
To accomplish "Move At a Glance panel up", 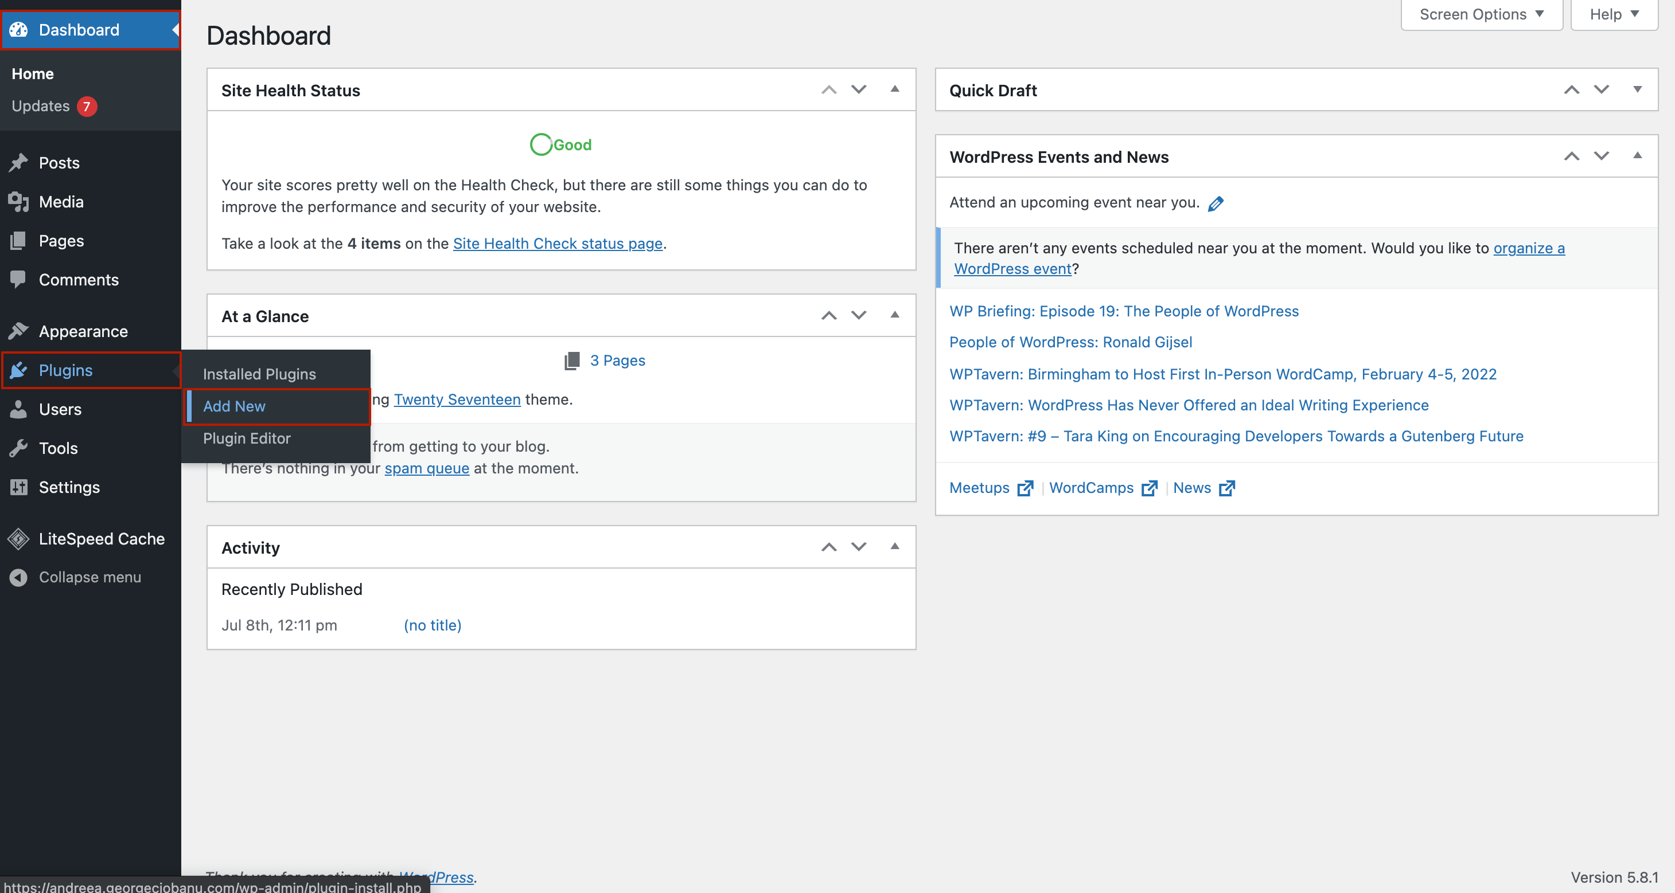I will coord(828,316).
